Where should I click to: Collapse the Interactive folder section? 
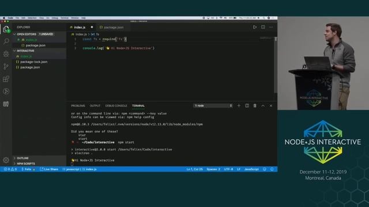25,51
